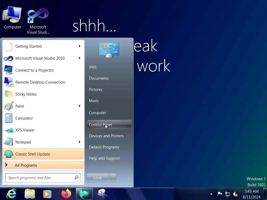The height and width of the screenshot is (200, 267).
Task: Click Visual Studio 2010 infinity icon in menu
Action: tap(8, 59)
